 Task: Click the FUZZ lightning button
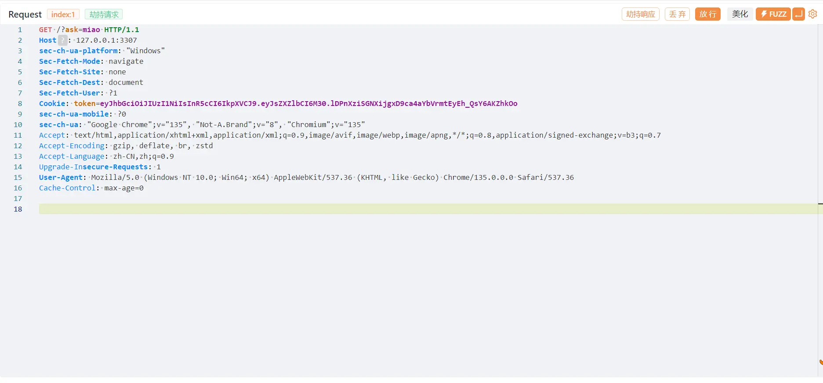[773, 14]
